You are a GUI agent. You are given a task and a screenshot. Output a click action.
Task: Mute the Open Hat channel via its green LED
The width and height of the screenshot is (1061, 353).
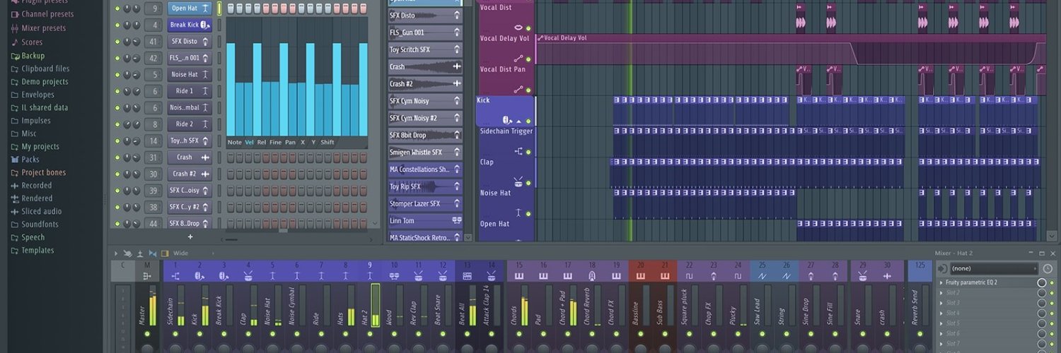coord(117,8)
